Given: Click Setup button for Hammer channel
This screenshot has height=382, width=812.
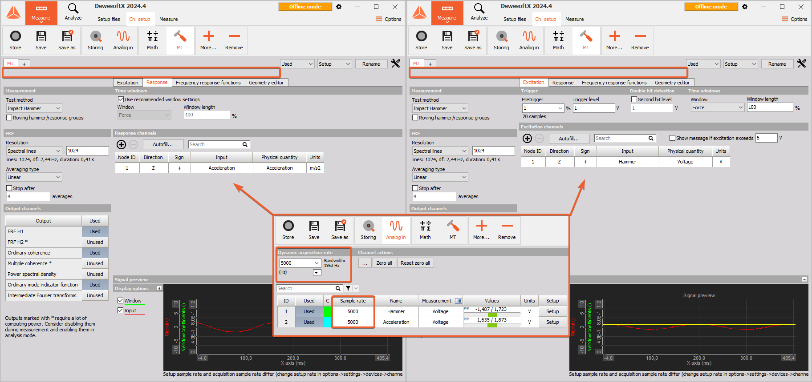Looking at the screenshot, I should coord(552,311).
